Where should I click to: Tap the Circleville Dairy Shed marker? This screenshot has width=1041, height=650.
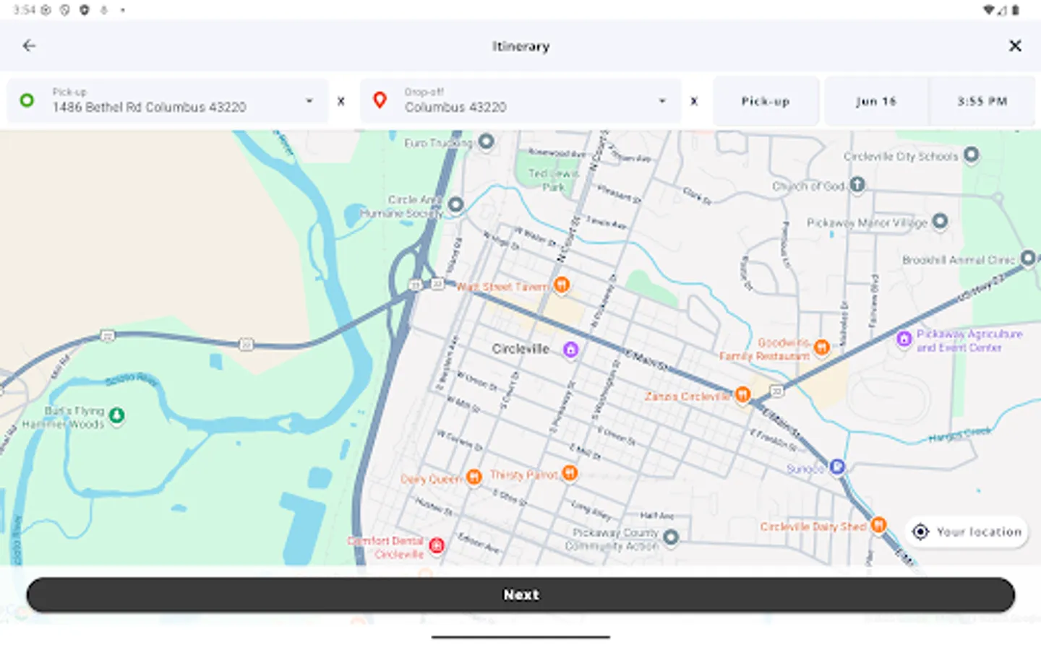coord(878,525)
